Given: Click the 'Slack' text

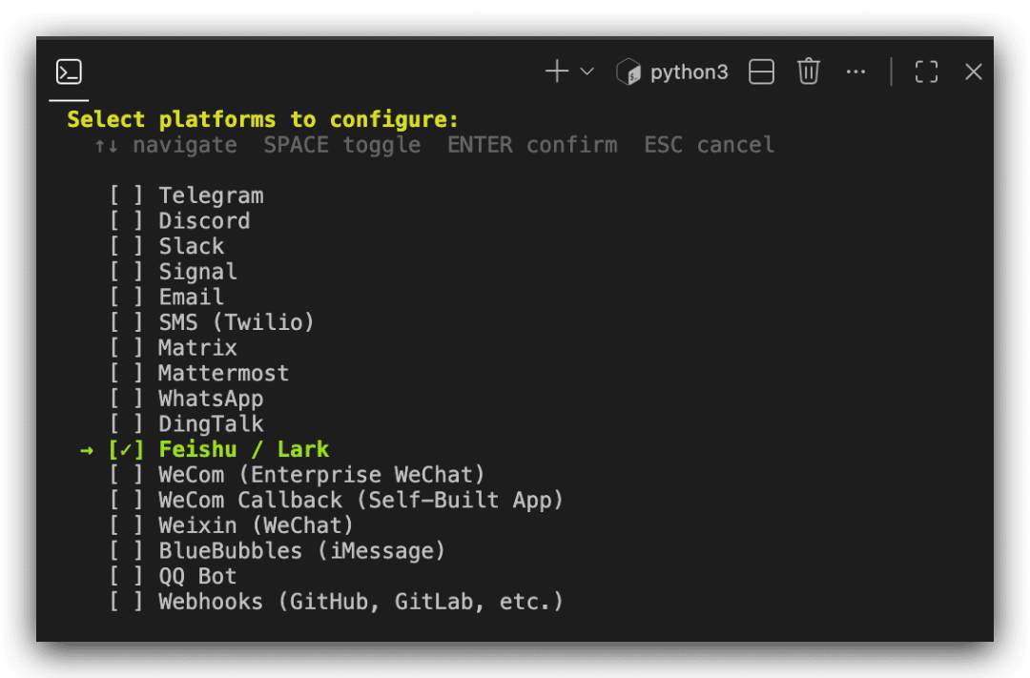Looking at the screenshot, I should [191, 246].
